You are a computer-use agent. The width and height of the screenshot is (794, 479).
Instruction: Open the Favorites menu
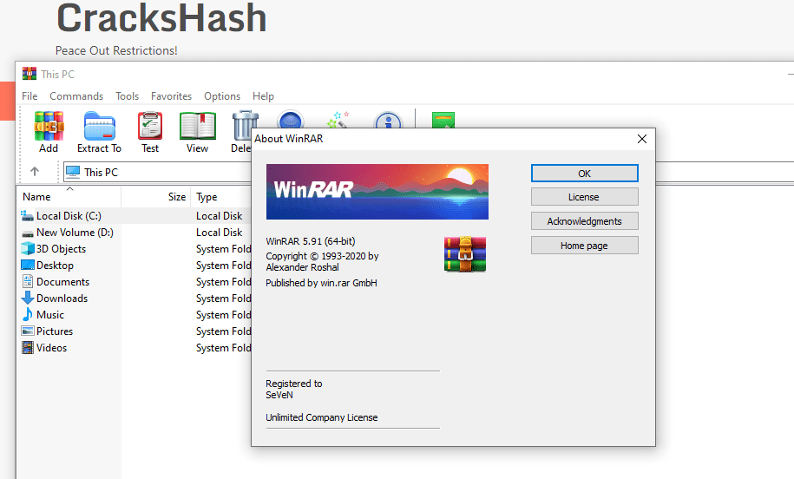click(x=171, y=96)
